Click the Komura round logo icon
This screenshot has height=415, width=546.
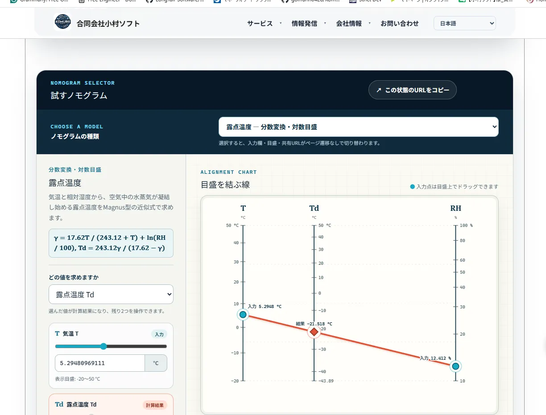(x=62, y=22)
